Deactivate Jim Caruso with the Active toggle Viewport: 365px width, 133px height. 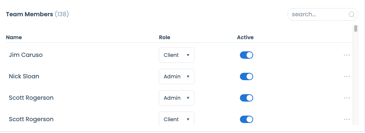tap(247, 55)
